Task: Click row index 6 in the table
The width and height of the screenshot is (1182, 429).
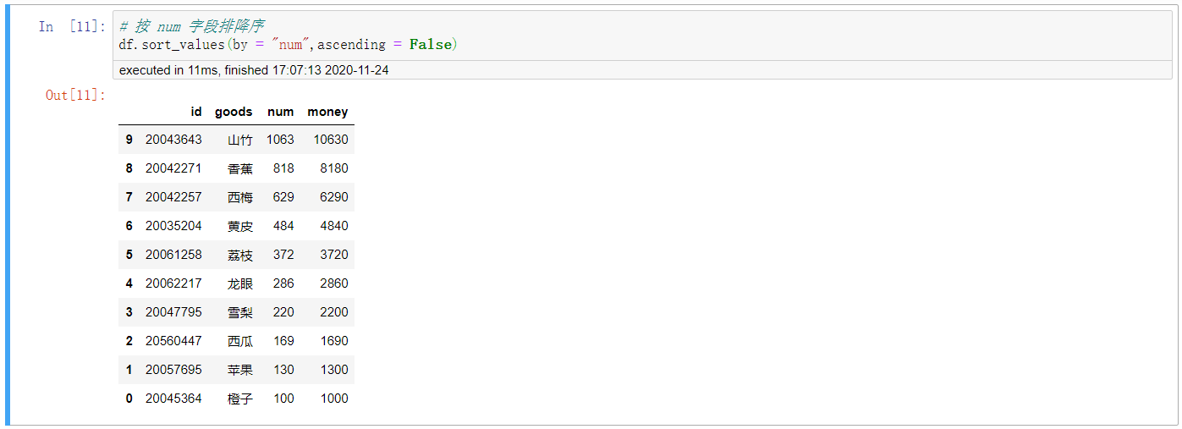Action: click(129, 226)
